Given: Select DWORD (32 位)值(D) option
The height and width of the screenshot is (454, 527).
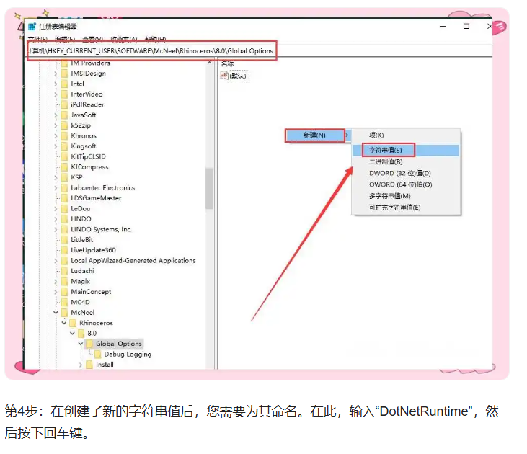Looking at the screenshot, I should pyautogui.click(x=400, y=173).
